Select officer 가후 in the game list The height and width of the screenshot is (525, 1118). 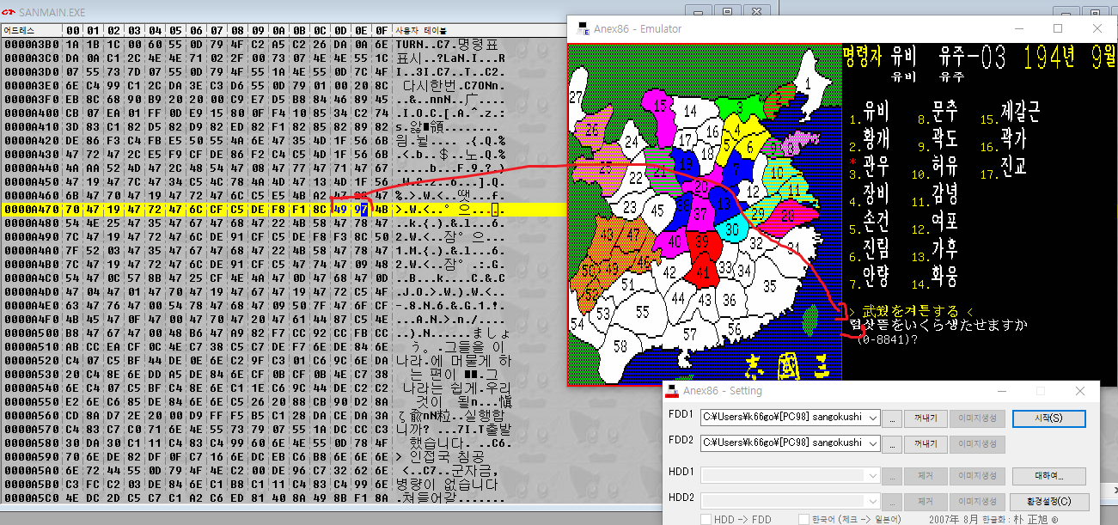(x=945, y=249)
